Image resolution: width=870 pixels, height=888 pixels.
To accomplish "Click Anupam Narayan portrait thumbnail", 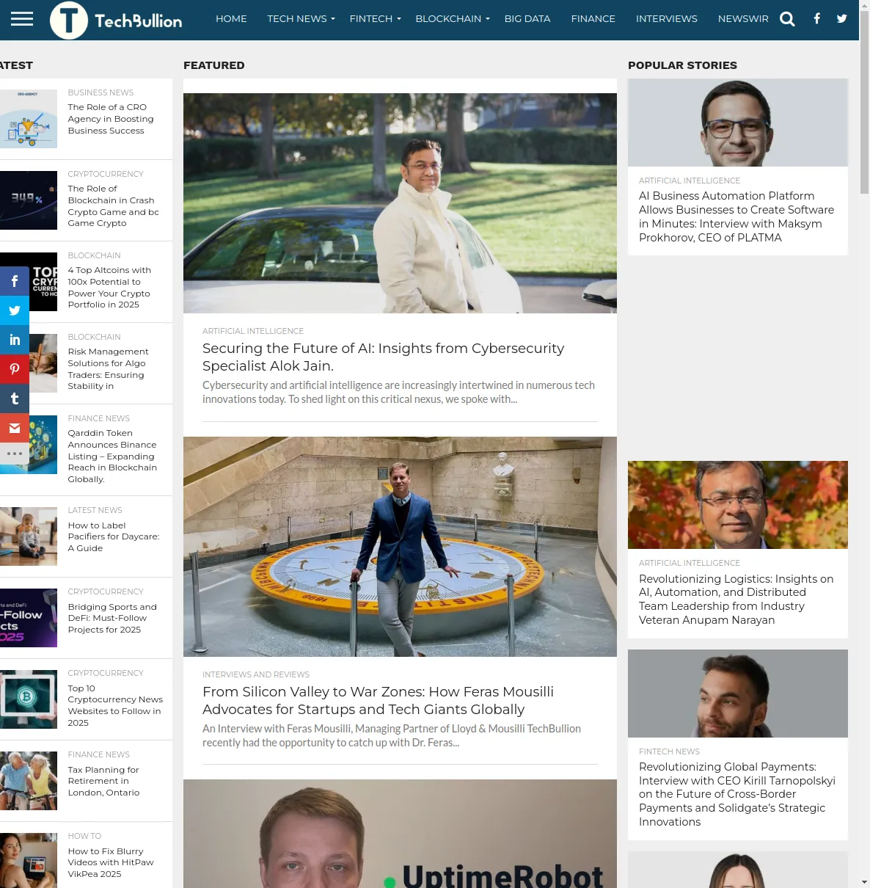I will (738, 505).
